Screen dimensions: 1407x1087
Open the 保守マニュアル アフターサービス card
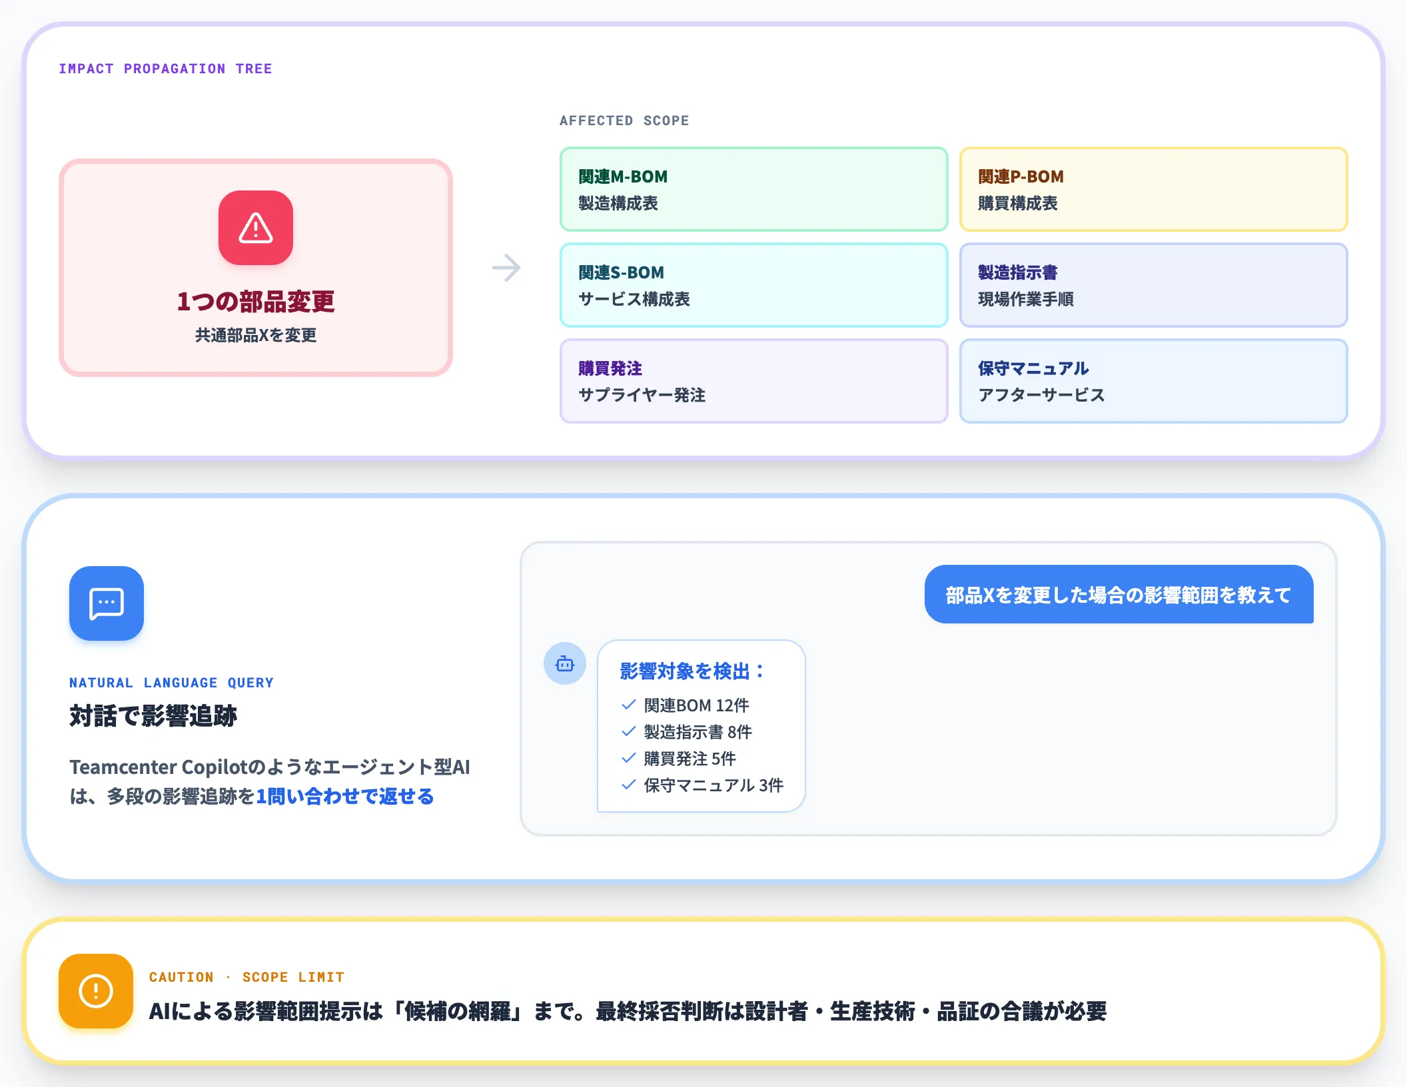(x=1153, y=381)
